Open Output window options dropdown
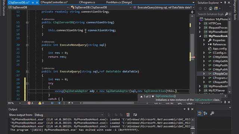Screen dimensions: 239x134 point(184,109)
